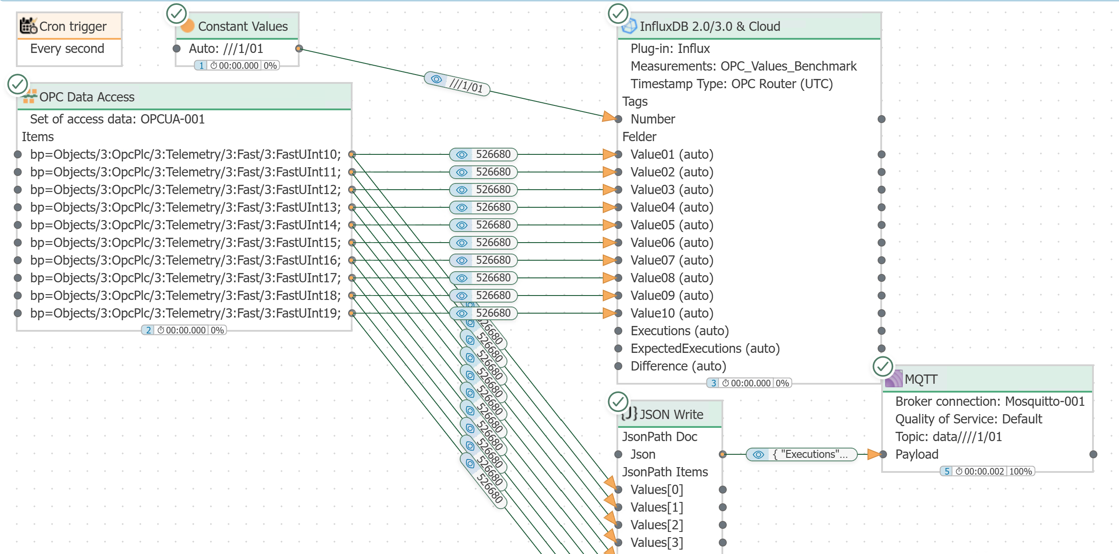This screenshot has height=554, width=1119.
Task: Toggle eye on FastUInt19 to Value10 connection
Action: 462,313
